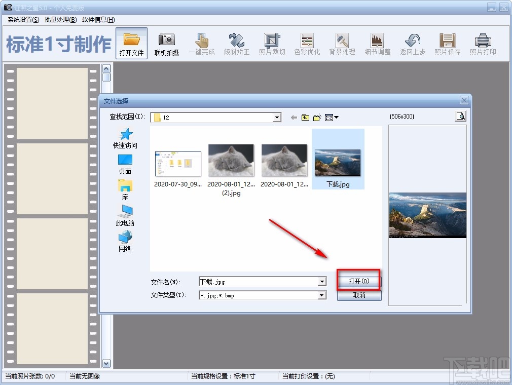
Task: Select 库 libraries in the sidebar
Action: [x=125, y=190]
